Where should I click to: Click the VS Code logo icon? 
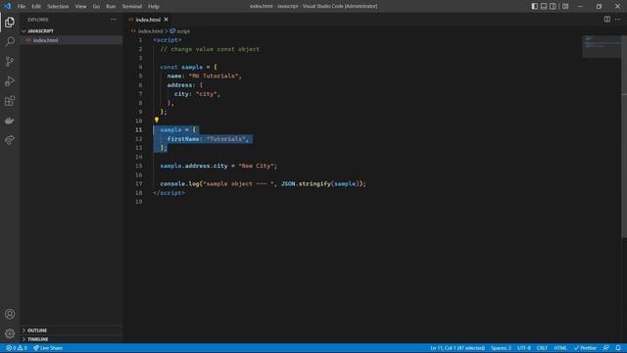click(7, 6)
